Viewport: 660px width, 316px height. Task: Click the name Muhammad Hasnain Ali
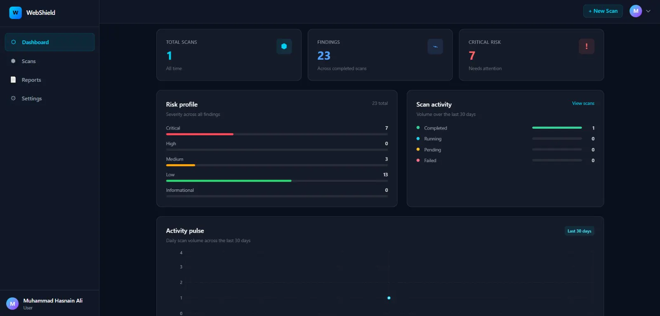[x=53, y=301]
